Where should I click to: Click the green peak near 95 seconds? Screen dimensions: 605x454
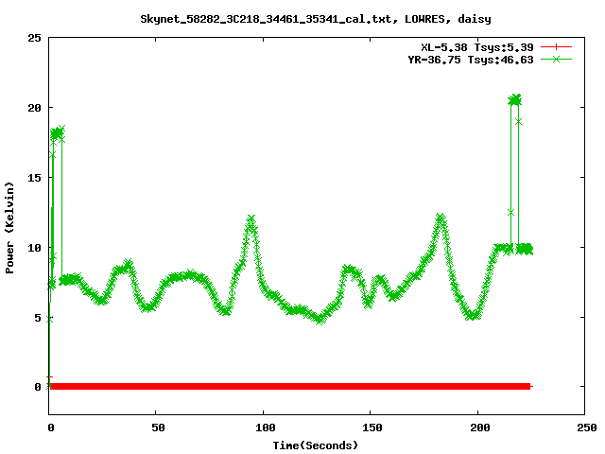tap(251, 219)
